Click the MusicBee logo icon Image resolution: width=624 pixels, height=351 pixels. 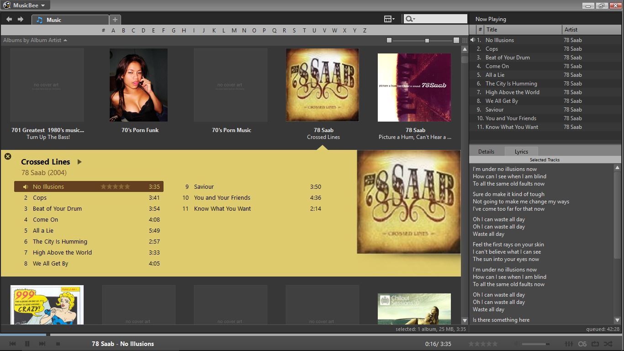[7, 5]
